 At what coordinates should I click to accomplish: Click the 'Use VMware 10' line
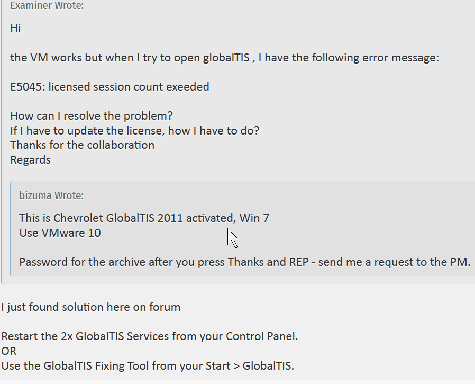pos(60,233)
